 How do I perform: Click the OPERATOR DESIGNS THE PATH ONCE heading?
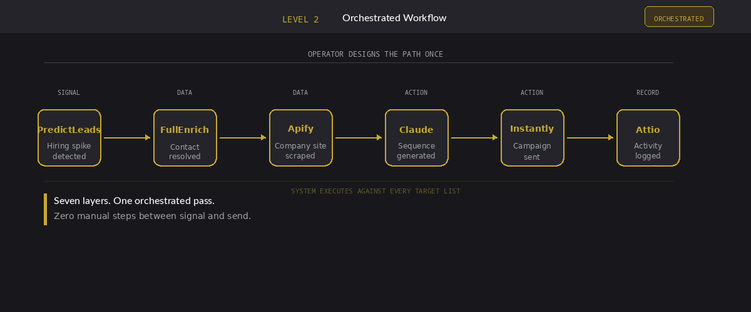[x=375, y=54]
